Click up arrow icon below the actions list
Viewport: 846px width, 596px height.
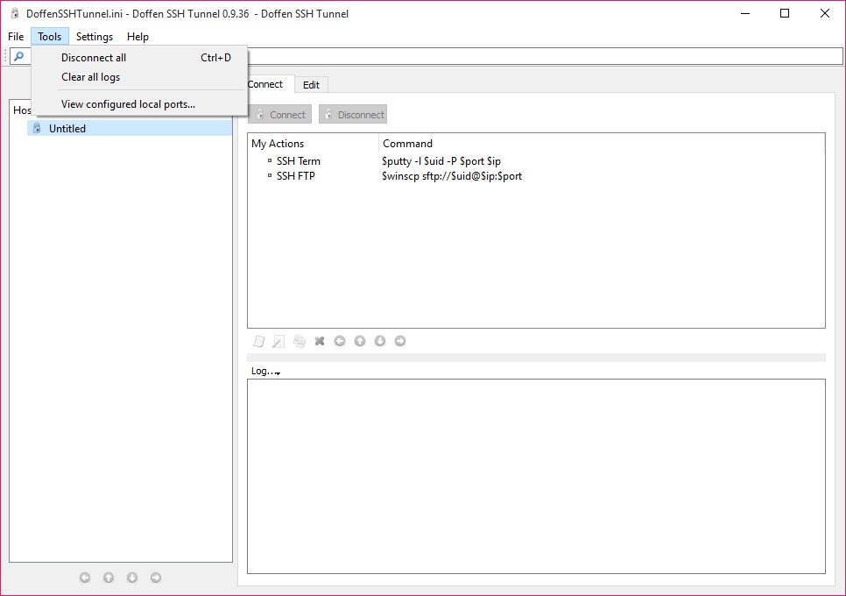click(360, 341)
